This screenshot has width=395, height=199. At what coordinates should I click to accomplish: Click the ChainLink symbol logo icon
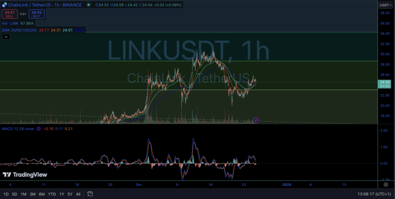(x=5, y=5)
